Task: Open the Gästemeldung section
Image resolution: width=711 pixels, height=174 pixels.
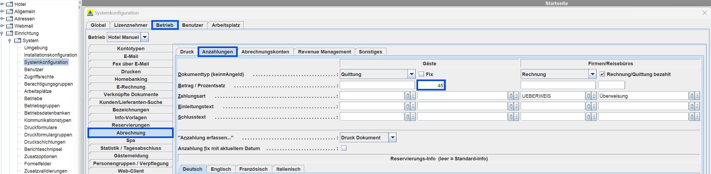Action: [x=131, y=156]
